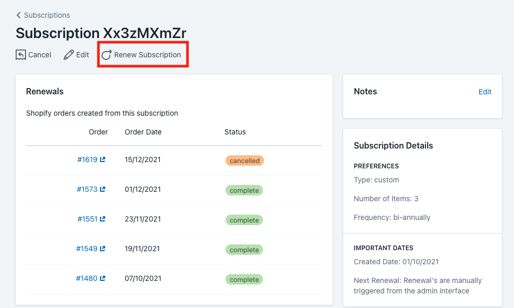Click the Renewals heading

[x=45, y=92]
